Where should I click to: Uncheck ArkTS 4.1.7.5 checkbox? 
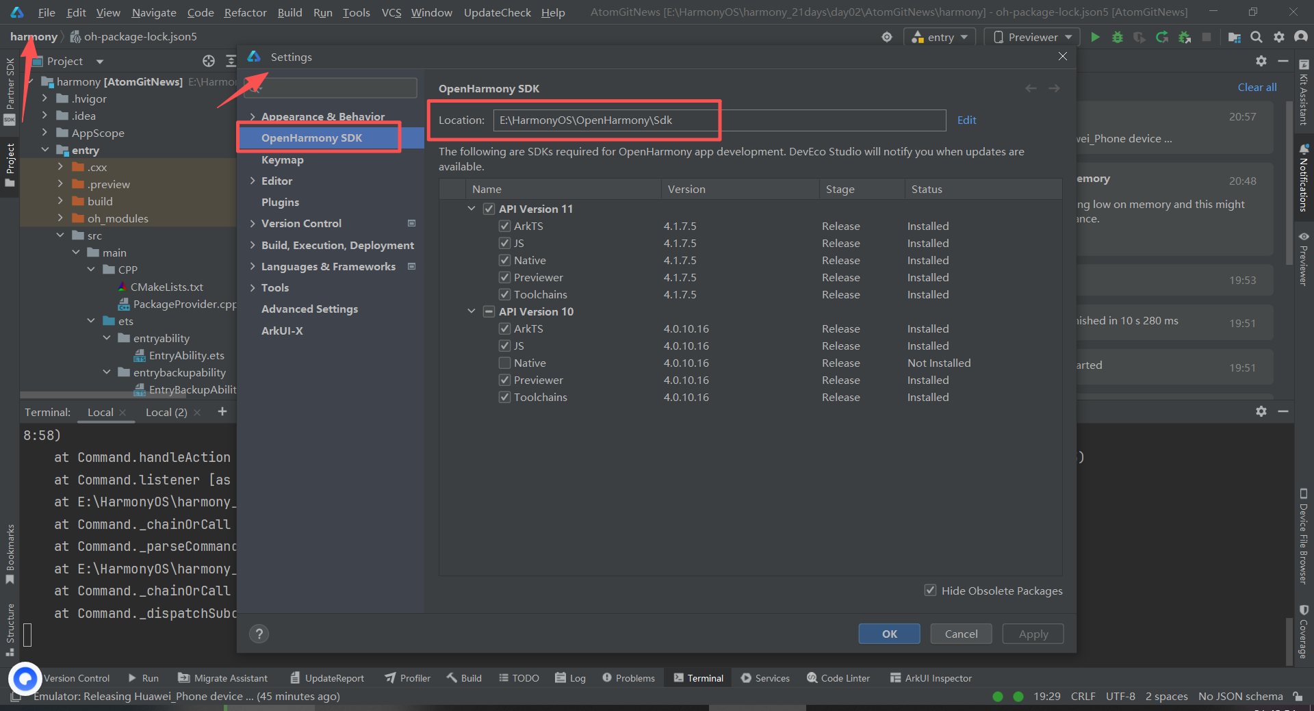tap(504, 226)
